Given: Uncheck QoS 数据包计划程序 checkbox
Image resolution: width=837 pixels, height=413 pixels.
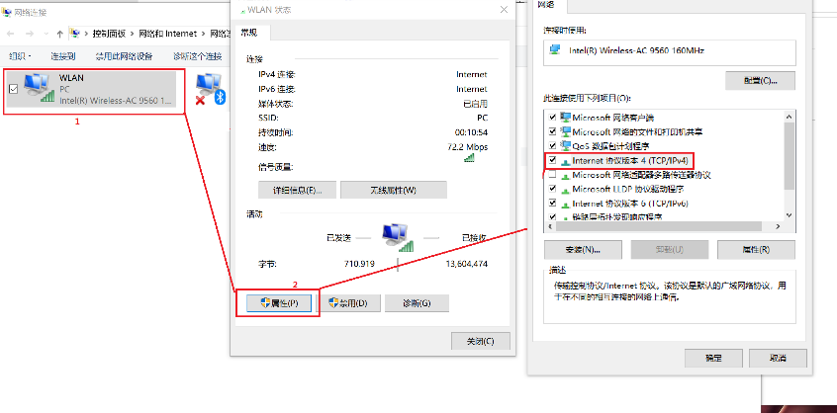Looking at the screenshot, I should [x=552, y=145].
